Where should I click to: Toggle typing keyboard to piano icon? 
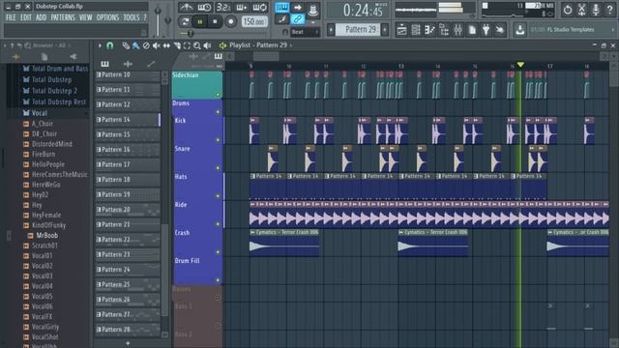[x=281, y=7]
